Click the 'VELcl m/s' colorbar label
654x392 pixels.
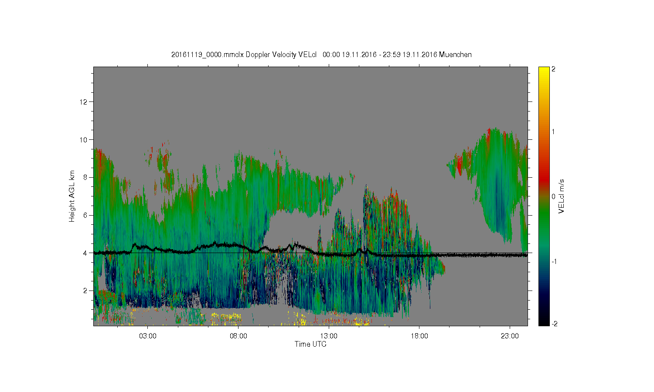point(561,196)
